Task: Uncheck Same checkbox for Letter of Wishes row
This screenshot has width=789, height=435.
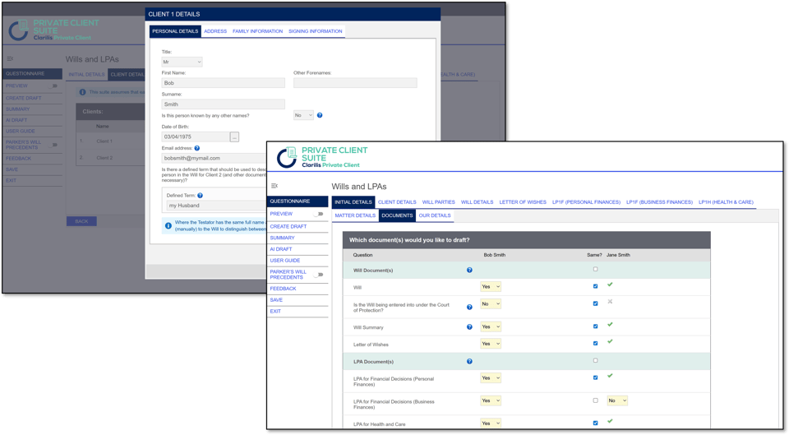Action: (595, 344)
